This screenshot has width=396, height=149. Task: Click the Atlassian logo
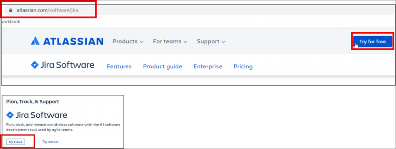[x=67, y=41]
